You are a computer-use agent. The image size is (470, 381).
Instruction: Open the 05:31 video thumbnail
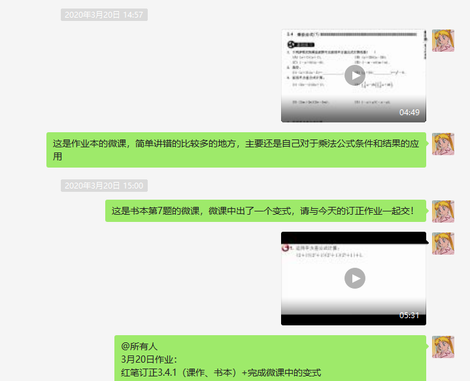coord(354,278)
